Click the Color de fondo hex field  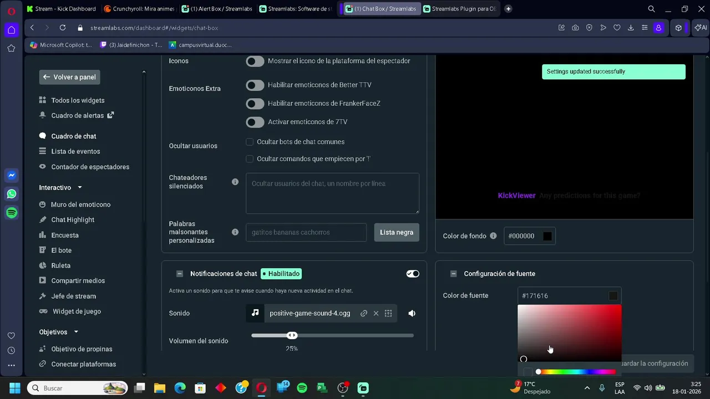tap(523, 236)
